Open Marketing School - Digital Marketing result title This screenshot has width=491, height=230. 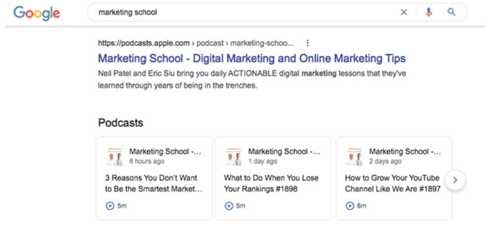[x=252, y=58]
